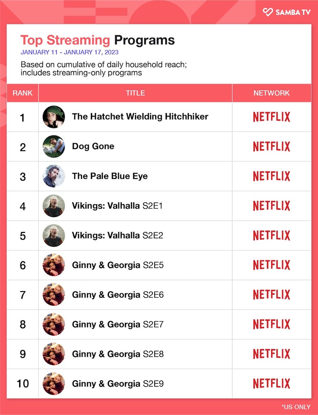Click the Ginny & Georgia S2E5 thumbnail
This screenshot has width=318, height=415.
click(x=54, y=265)
